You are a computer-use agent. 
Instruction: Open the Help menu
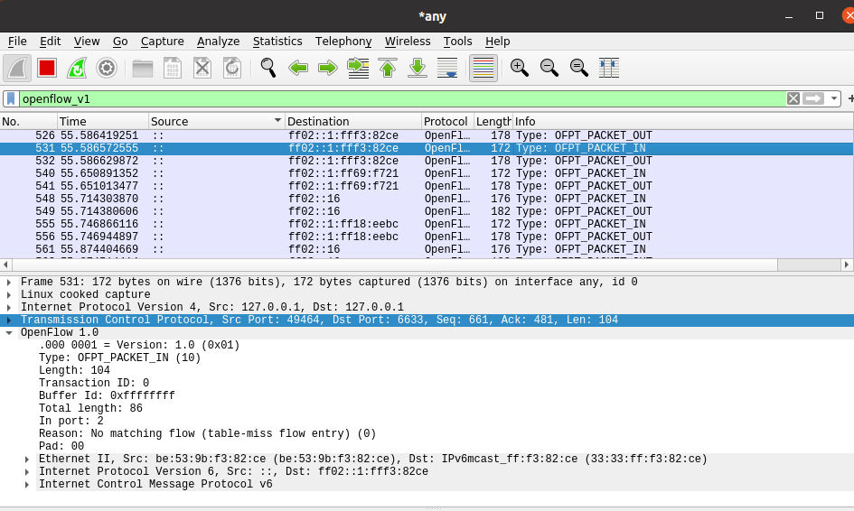(497, 42)
